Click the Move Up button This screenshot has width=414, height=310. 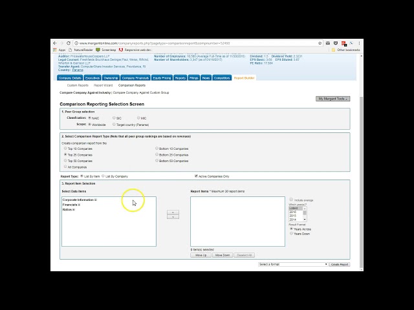click(201, 255)
